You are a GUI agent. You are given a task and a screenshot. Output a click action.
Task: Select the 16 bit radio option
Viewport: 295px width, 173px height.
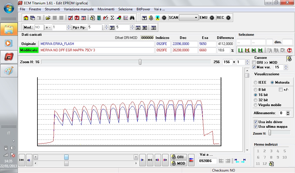256,95
